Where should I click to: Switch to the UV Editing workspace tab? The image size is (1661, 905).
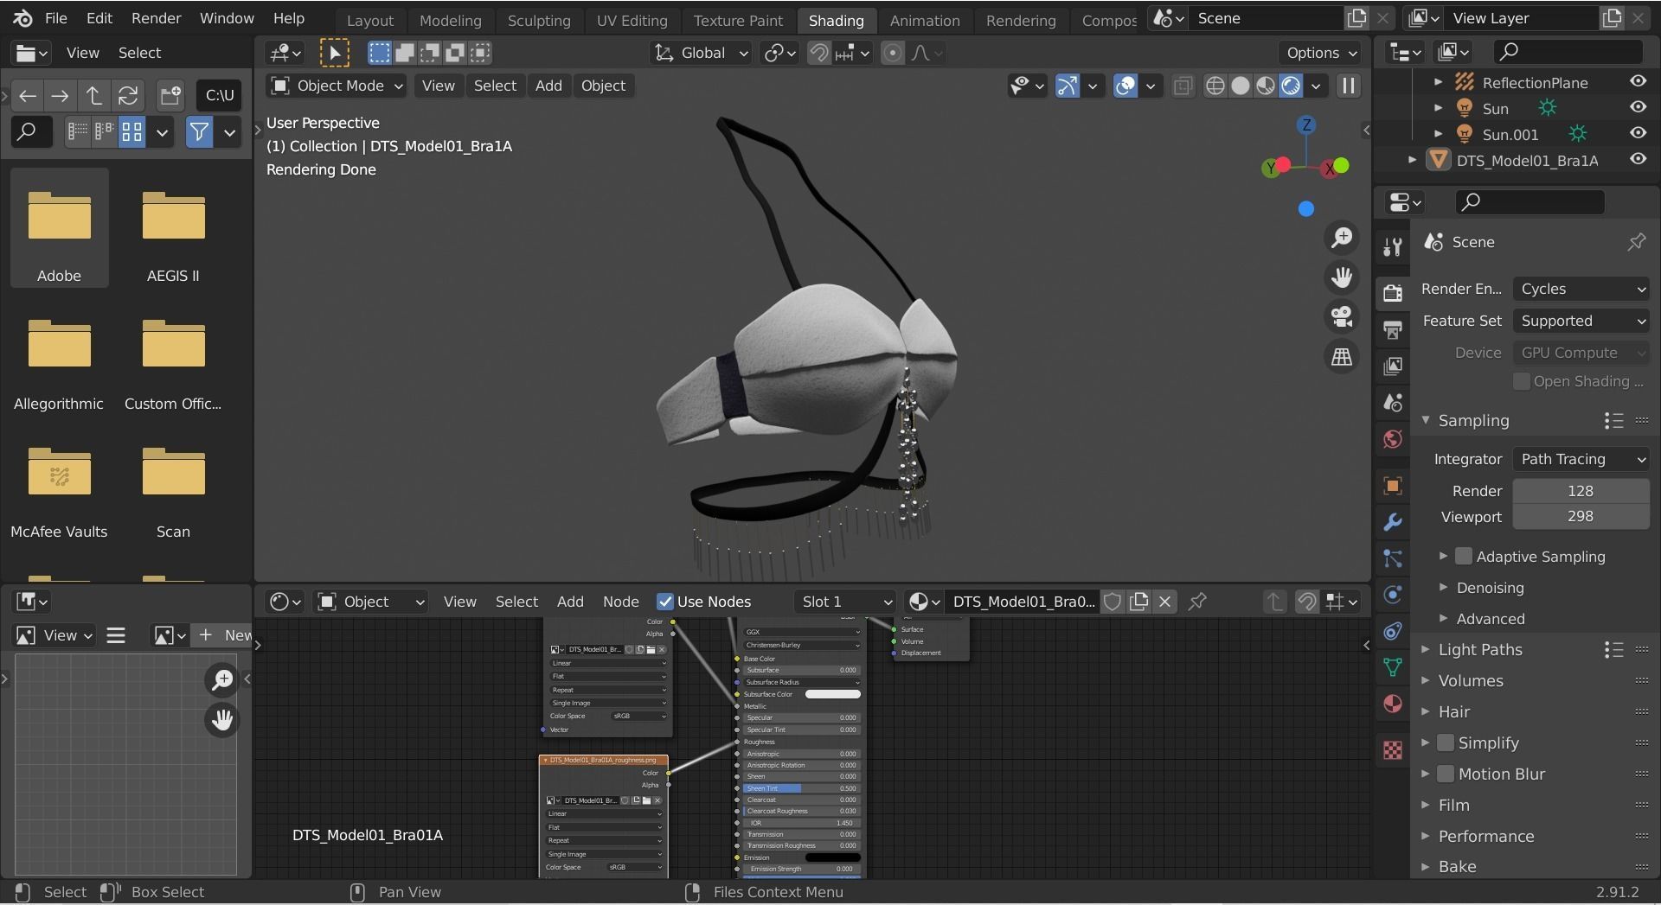point(632,21)
